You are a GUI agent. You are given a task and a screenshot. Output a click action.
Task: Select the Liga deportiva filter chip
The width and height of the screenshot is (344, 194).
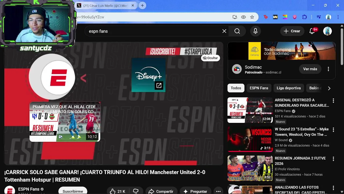point(289,88)
